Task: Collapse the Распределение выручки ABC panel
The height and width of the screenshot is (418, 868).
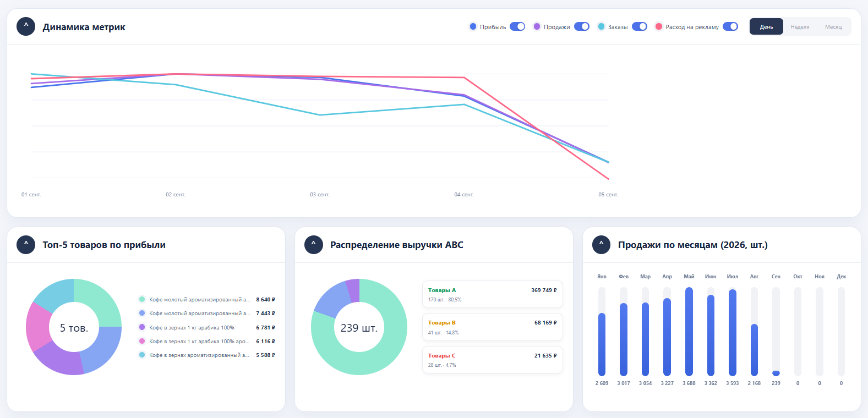Action: coord(314,245)
